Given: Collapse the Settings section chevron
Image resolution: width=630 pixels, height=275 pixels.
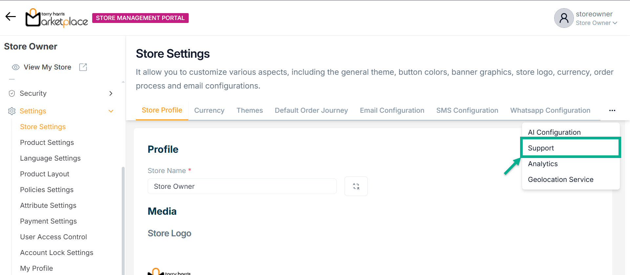Looking at the screenshot, I should tap(111, 111).
